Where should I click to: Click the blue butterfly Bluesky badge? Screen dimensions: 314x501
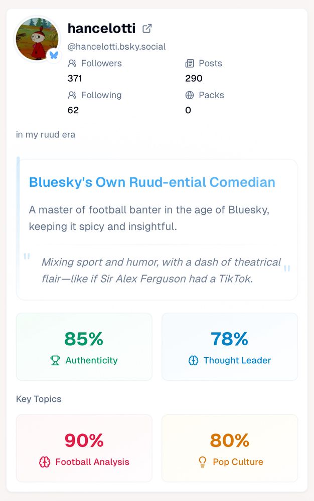click(54, 55)
